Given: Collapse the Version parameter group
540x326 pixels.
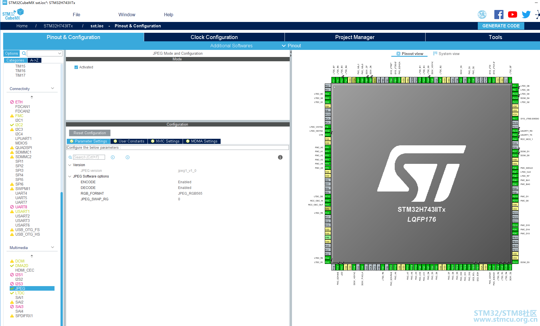Looking at the screenshot, I should point(70,165).
